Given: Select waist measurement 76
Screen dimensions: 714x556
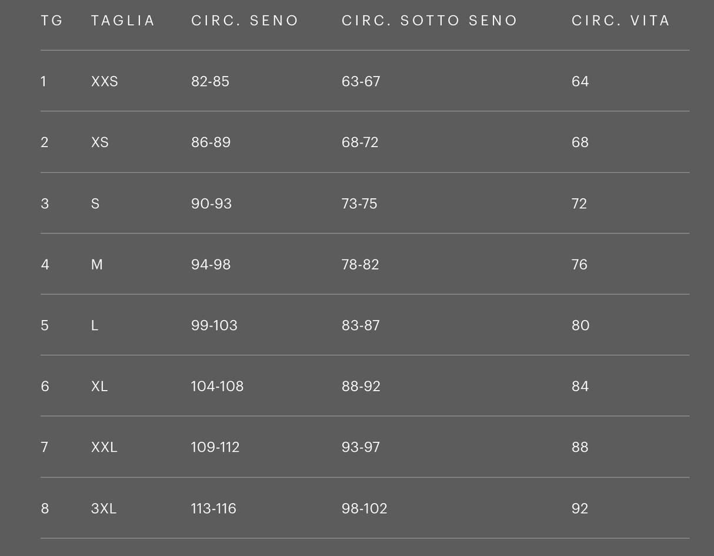Looking at the screenshot, I should click(579, 265).
